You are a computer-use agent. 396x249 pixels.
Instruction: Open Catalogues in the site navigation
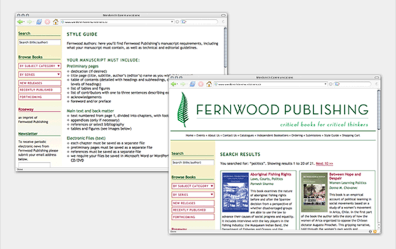247,135
